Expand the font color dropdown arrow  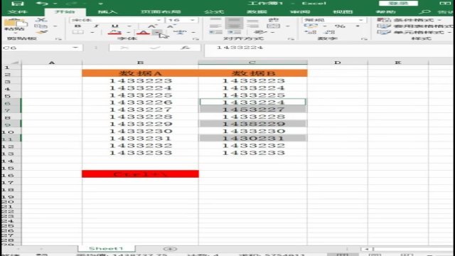click(157, 32)
